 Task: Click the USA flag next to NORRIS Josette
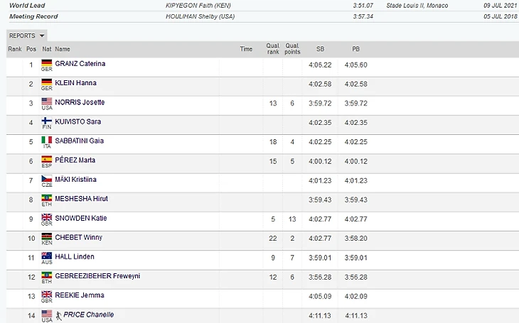click(47, 102)
